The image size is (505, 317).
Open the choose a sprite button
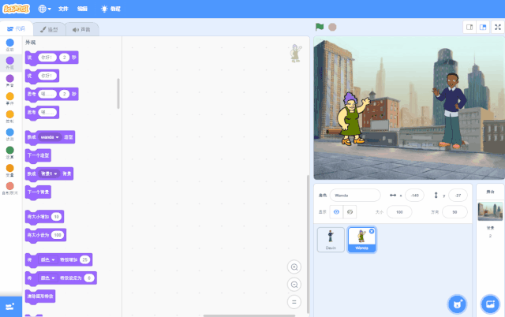458,304
